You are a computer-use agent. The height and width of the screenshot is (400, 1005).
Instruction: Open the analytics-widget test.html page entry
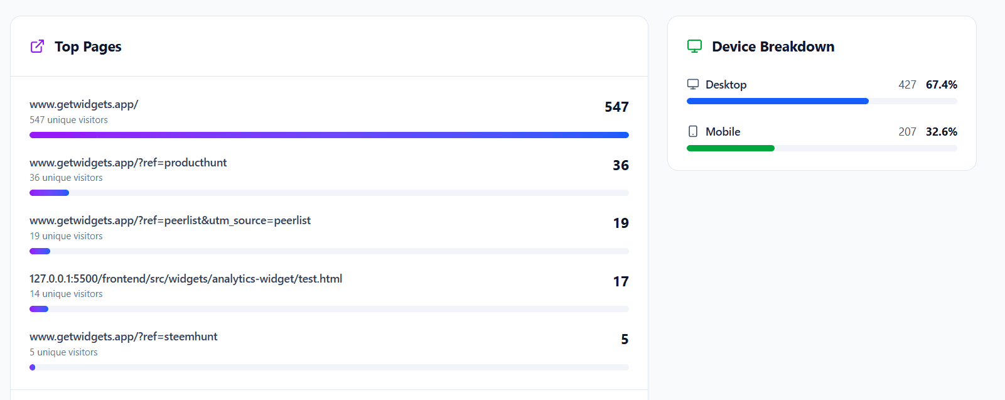[x=186, y=279]
